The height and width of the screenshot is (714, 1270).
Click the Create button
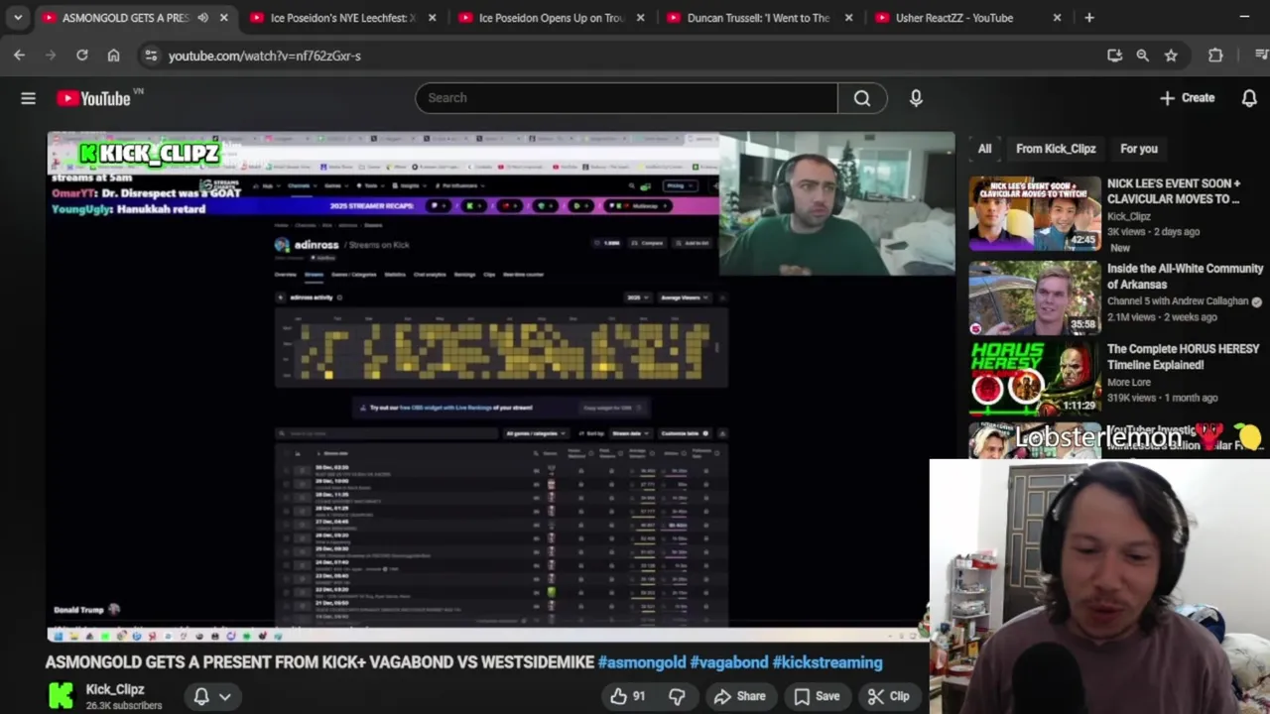tap(1187, 98)
